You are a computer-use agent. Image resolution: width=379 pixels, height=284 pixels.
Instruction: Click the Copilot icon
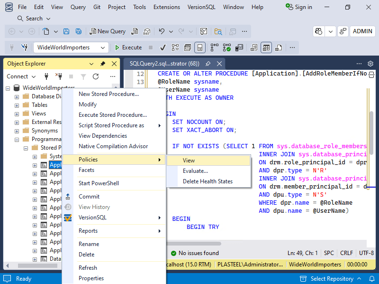click(319, 31)
